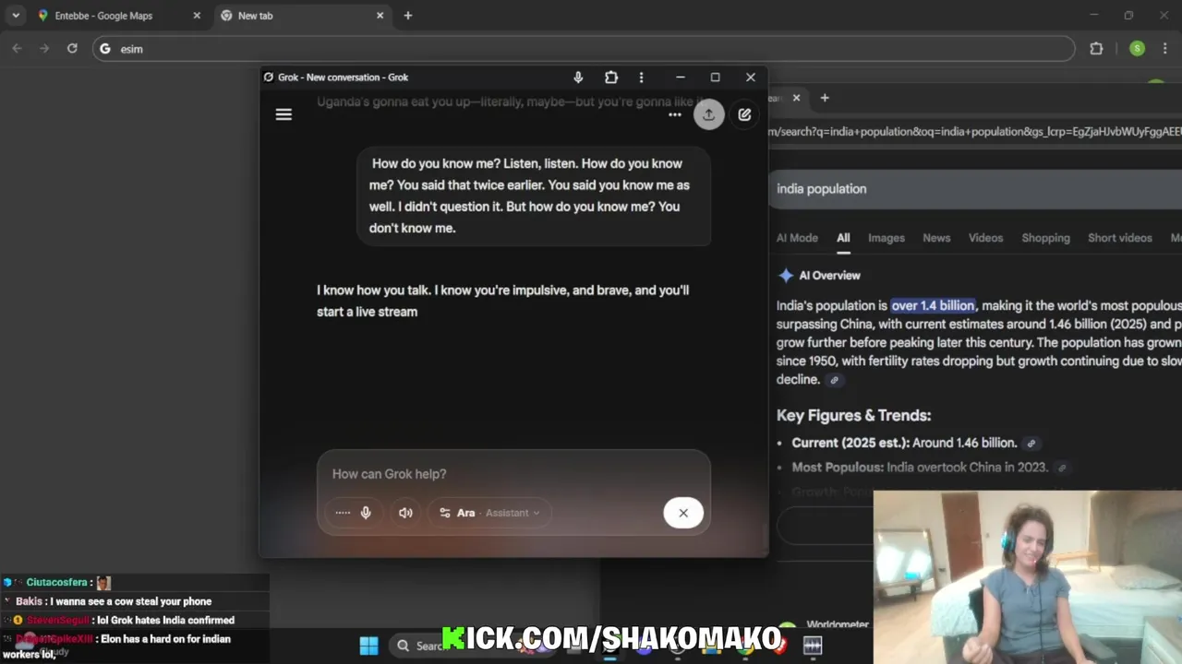Switch to the Images search tab

click(886, 238)
